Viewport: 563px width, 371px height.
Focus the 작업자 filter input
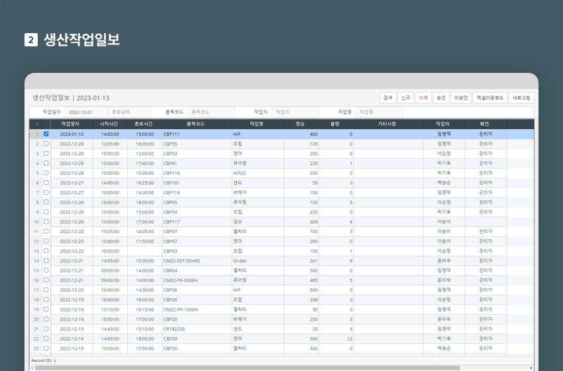point(295,112)
